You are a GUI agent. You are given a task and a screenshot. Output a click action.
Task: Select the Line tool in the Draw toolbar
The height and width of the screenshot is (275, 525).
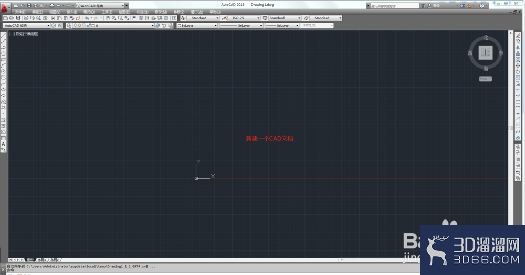click(3, 36)
